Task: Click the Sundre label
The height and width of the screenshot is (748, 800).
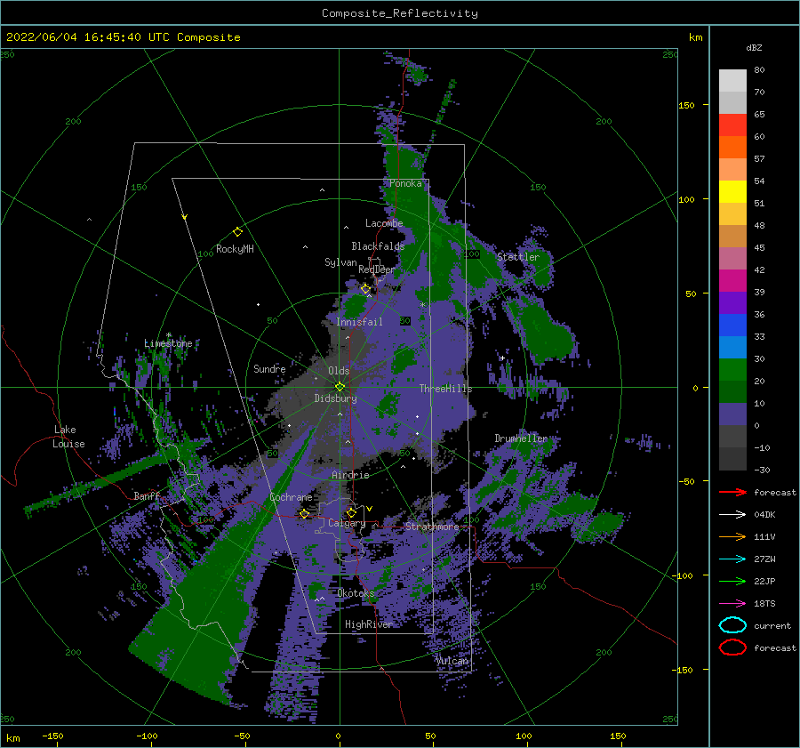Action: tap(269, 368)
